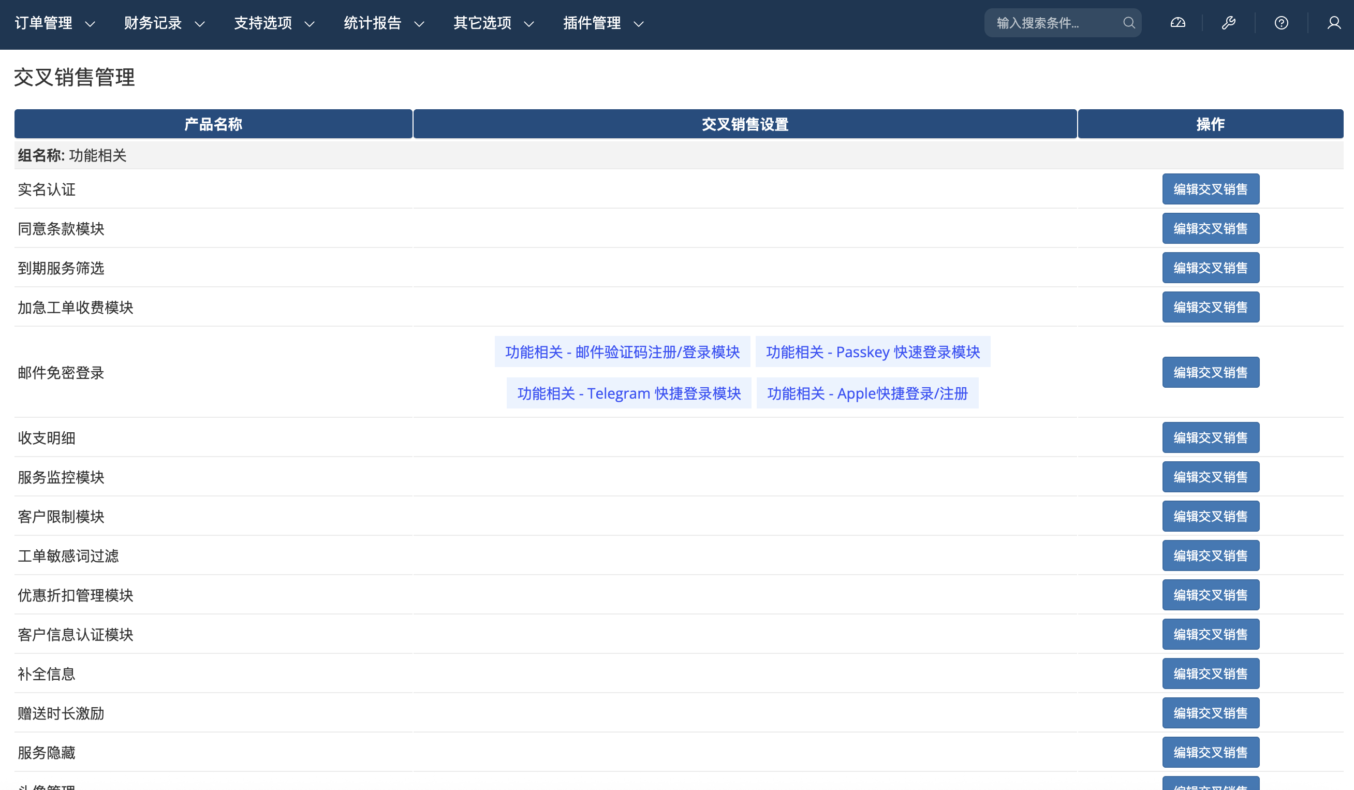Open the 支持选项 menu
The height and width of the screenshot is (790, 1354).
[274, 23]
